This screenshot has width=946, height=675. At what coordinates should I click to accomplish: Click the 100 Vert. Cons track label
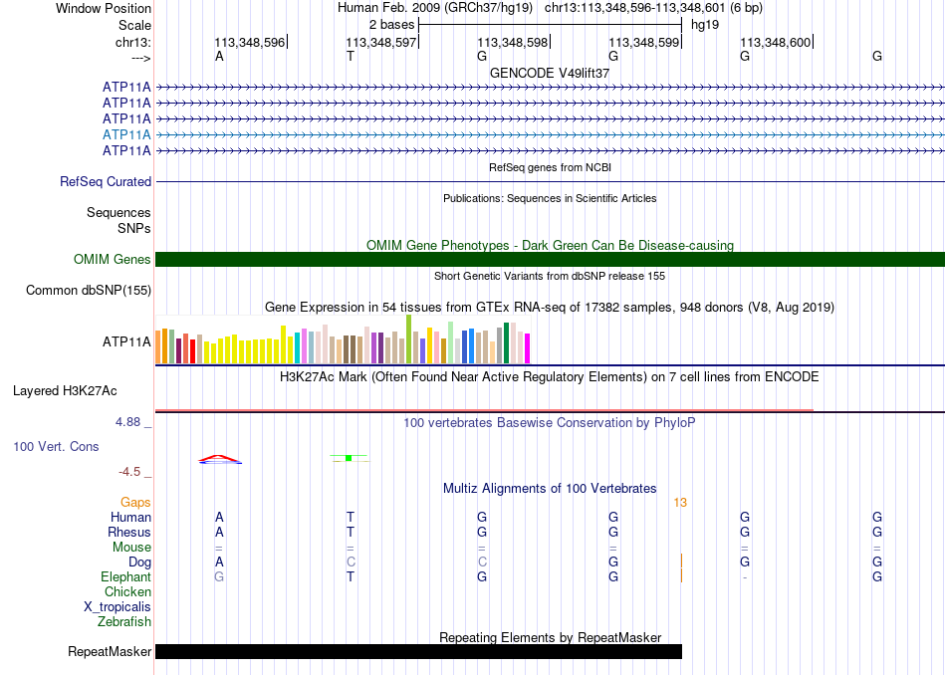point(56,446)
